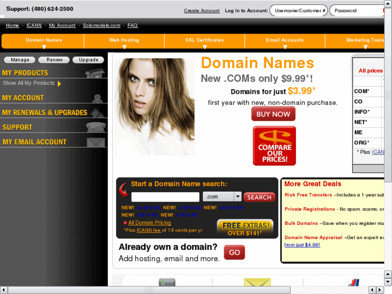Image resolution: width=392 pixels, height=294 pixels.
Task: Open the Domain Names tab
Action: pos(43,41)
